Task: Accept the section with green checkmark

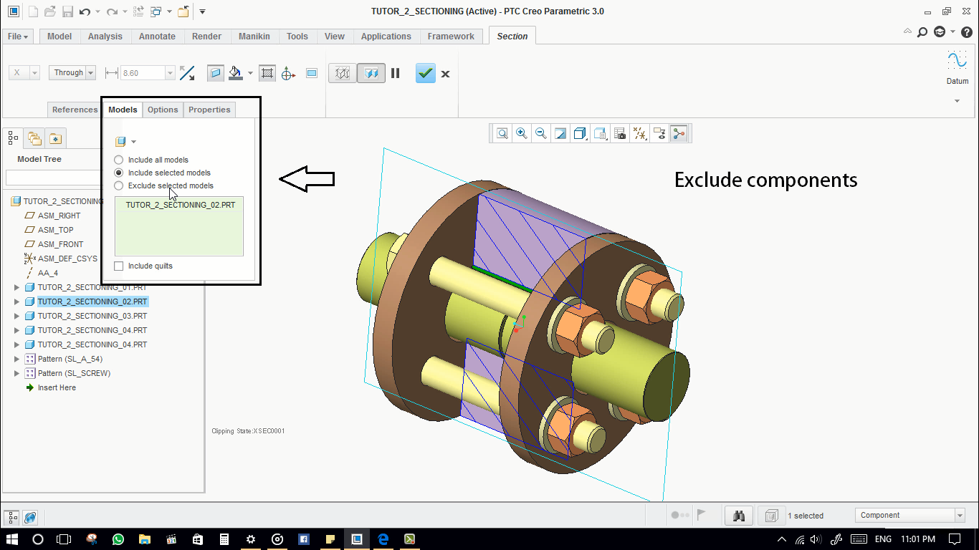Action: point(426,73)
